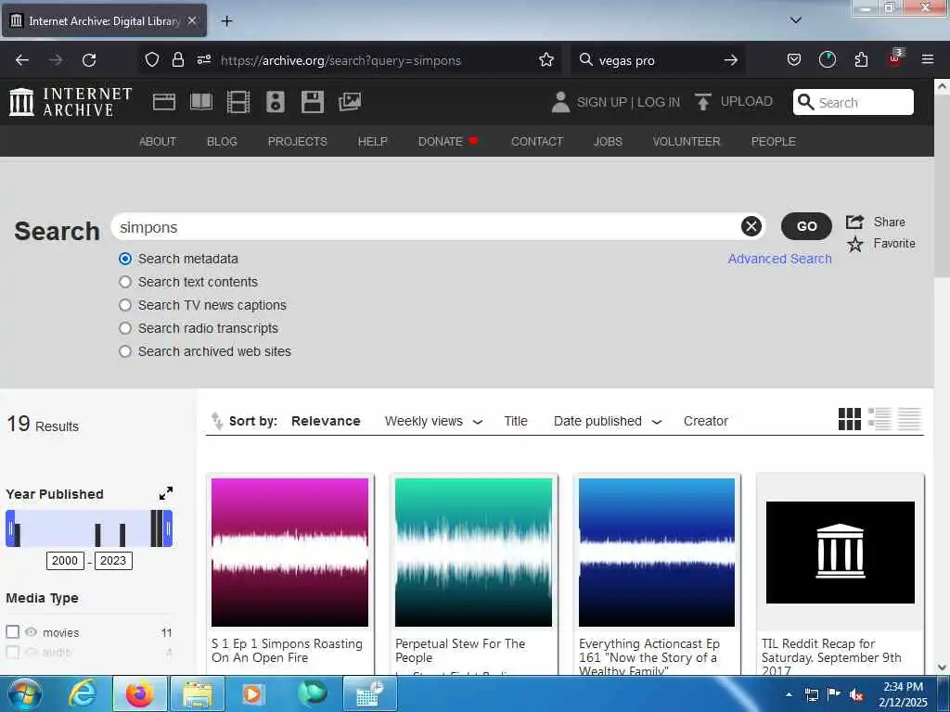Open Firefox tracking protection shield
The width and height of the screenshot is (950, 712).
coord(152,60)
